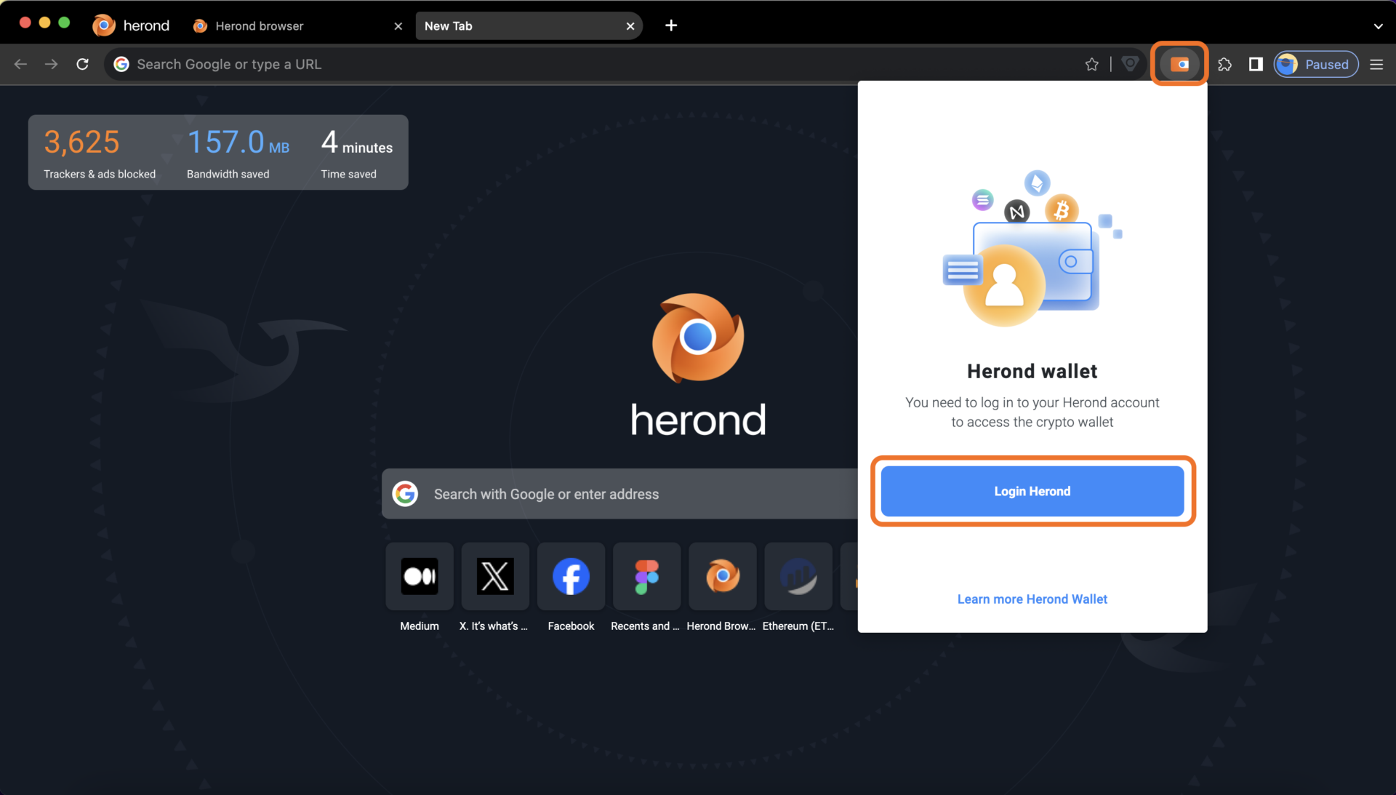The width and height of the screenshot is (1396, 795).
Task: Click the tab search chevron
Action: click(1378, 25)
